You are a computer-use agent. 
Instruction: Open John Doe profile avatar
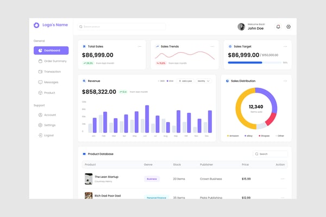pos(241,27)
